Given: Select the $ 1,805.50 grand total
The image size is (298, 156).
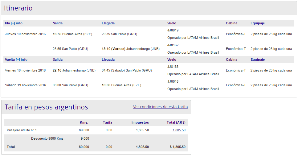Looking at the screenshot, I should click(x=178, y=147).
